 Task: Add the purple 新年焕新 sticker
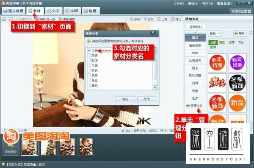(237, 63)
